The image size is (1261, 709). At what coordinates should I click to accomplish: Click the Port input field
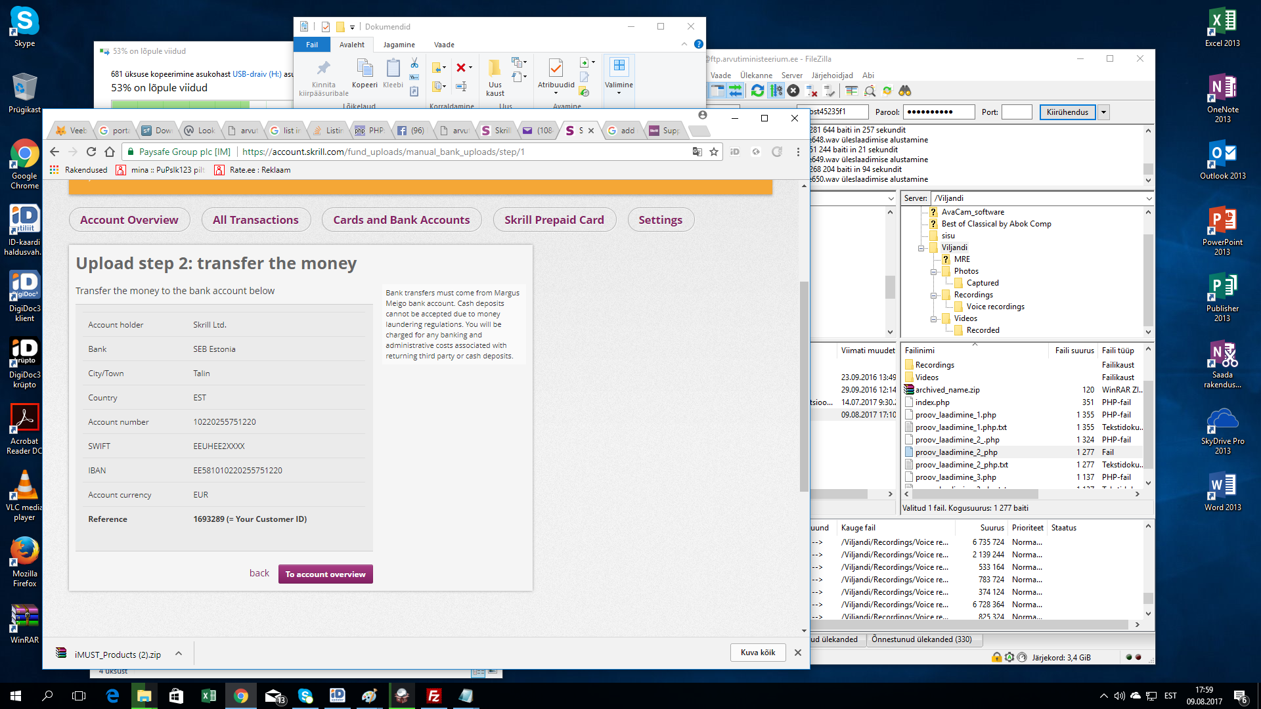(1017, 112)
